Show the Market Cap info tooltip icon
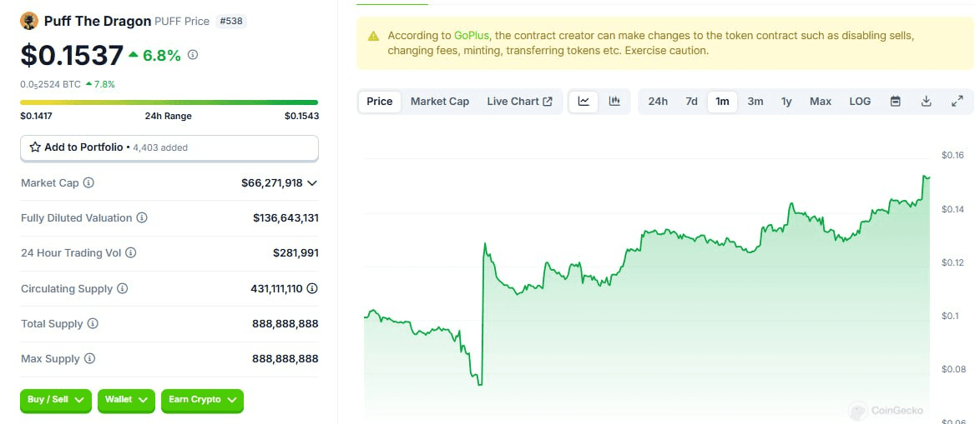This screenshot has height=424, width=975. pos(89,183)
